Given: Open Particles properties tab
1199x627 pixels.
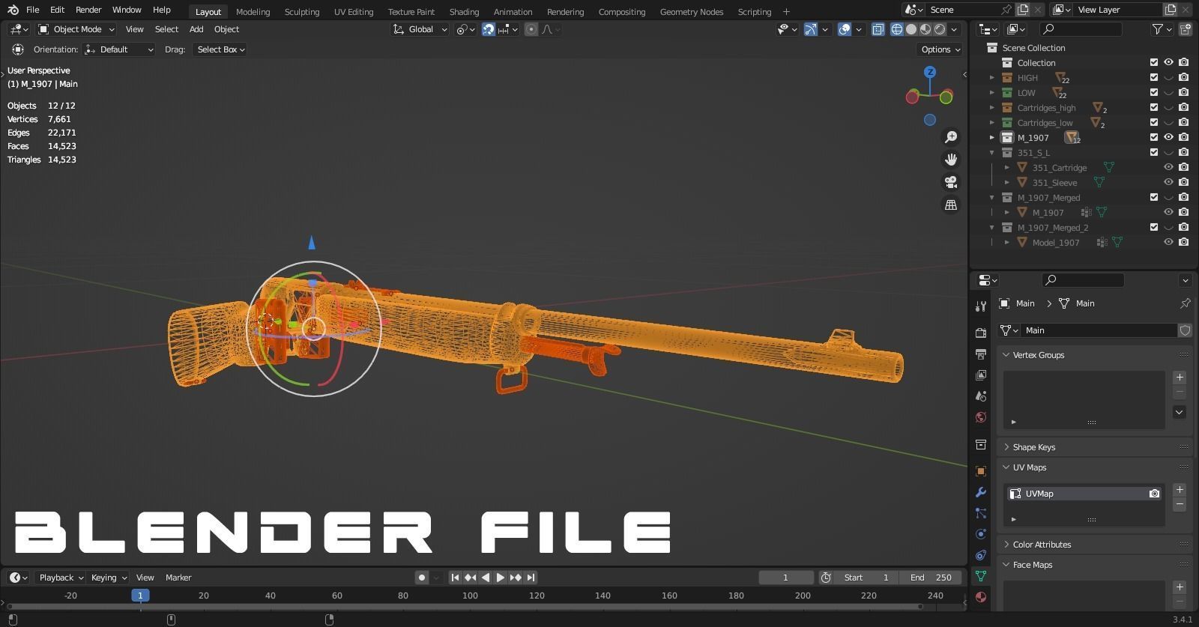Looking at the screenshot, I should coord(981,513).
